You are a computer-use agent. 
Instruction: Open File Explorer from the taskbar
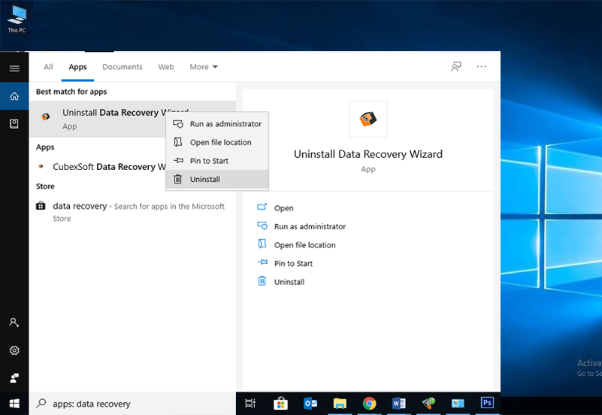(340, 404)
